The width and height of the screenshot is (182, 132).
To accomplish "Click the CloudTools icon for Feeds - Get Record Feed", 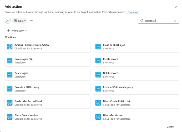I will [x=10, y=103].
